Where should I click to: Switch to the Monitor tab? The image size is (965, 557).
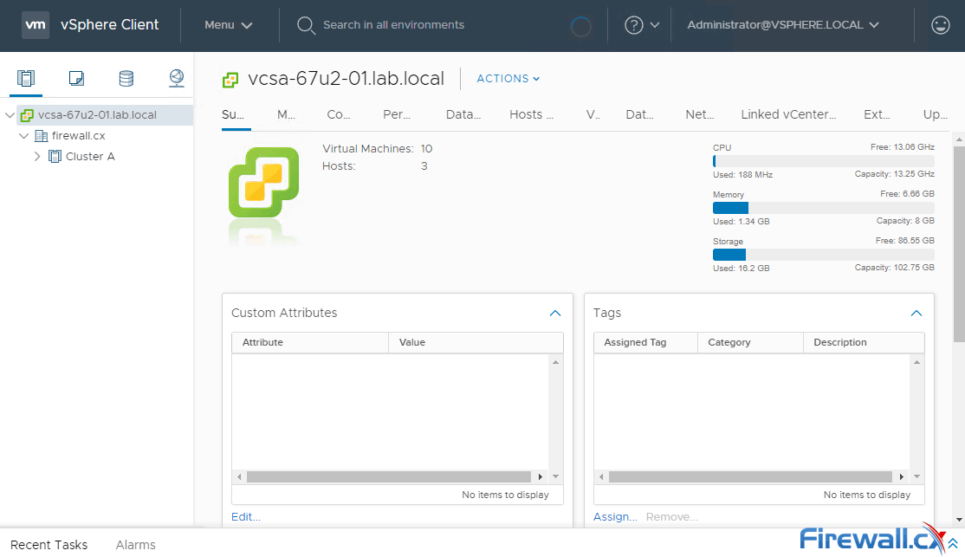[x=286, y=115]
